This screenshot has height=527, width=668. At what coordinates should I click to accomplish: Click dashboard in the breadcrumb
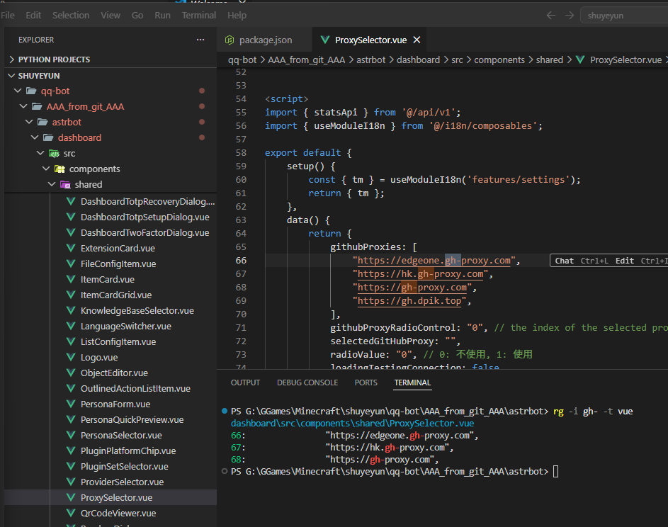click(418, 60)
